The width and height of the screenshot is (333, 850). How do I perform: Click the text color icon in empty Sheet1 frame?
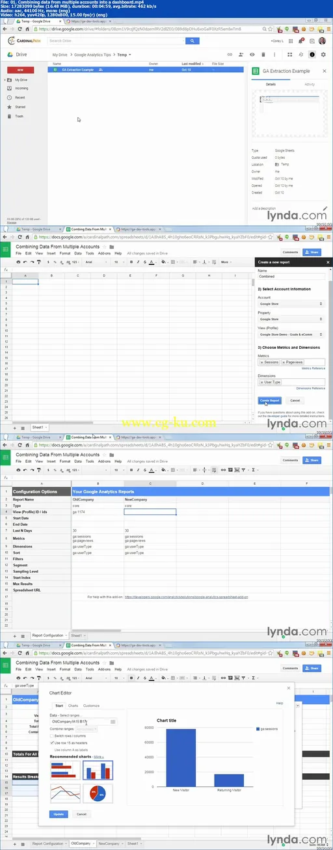pyautogui.click(x=152, y=262)
